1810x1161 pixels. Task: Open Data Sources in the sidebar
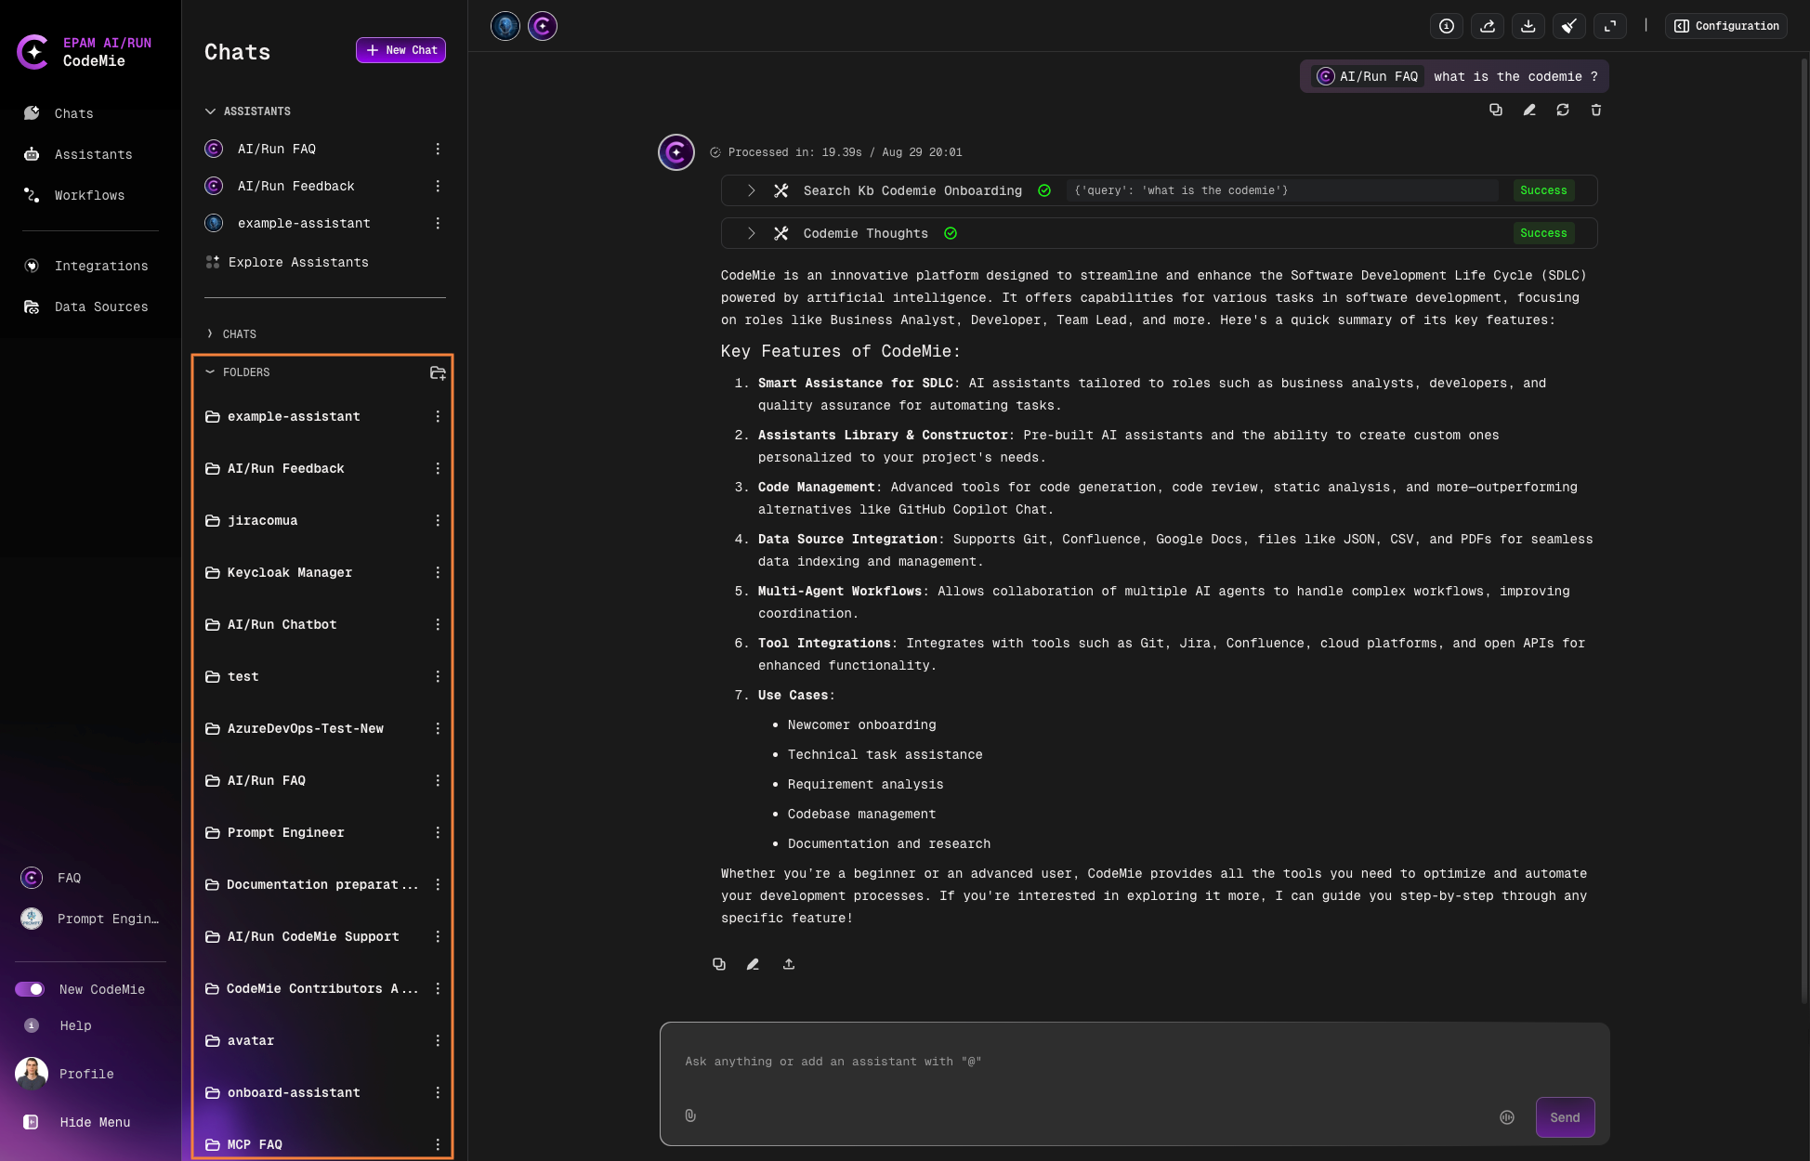pos(100,307)
